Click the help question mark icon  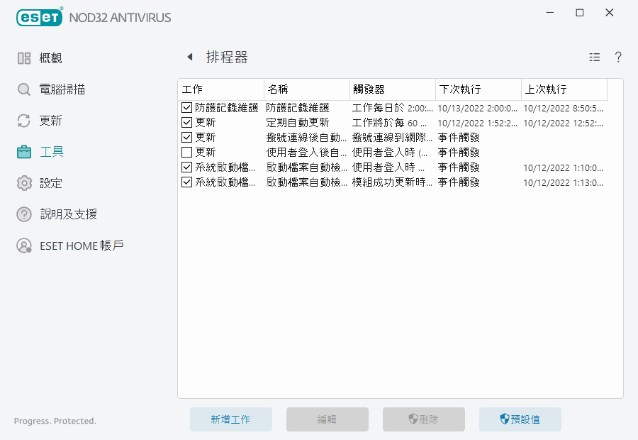(617, 57)
